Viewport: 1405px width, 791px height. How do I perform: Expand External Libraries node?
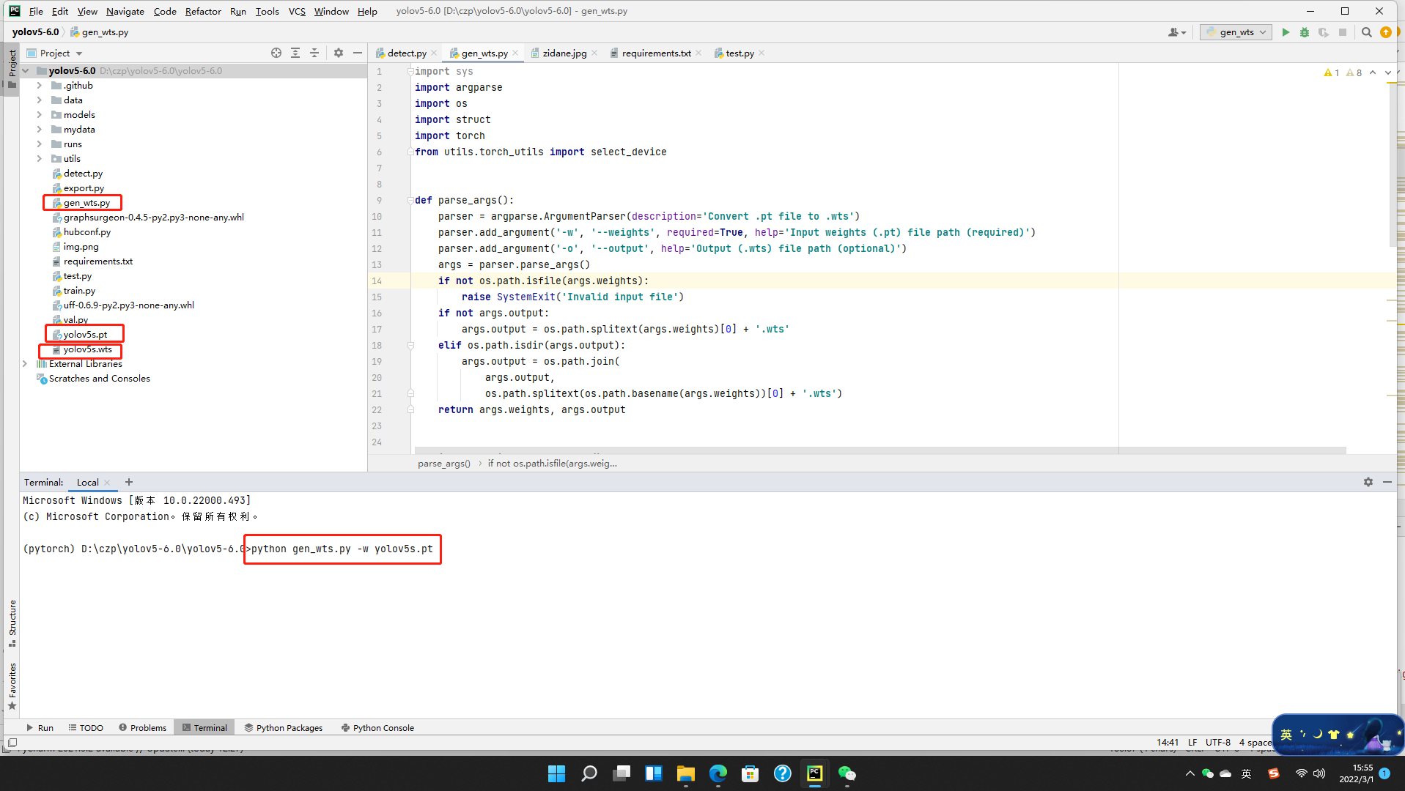[26, 364]
